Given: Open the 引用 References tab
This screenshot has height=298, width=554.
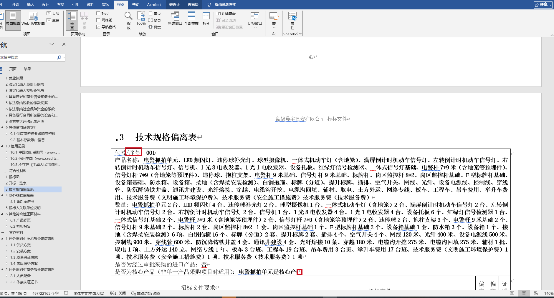Looking at the screenshot, I should click(x=76, y=5).
